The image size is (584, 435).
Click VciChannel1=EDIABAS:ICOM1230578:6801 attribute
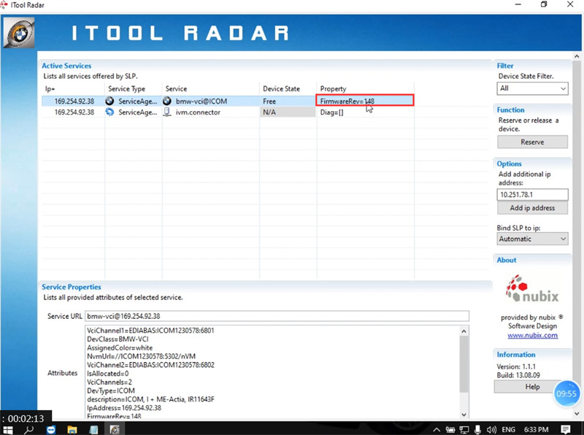(x=150, y=331)
